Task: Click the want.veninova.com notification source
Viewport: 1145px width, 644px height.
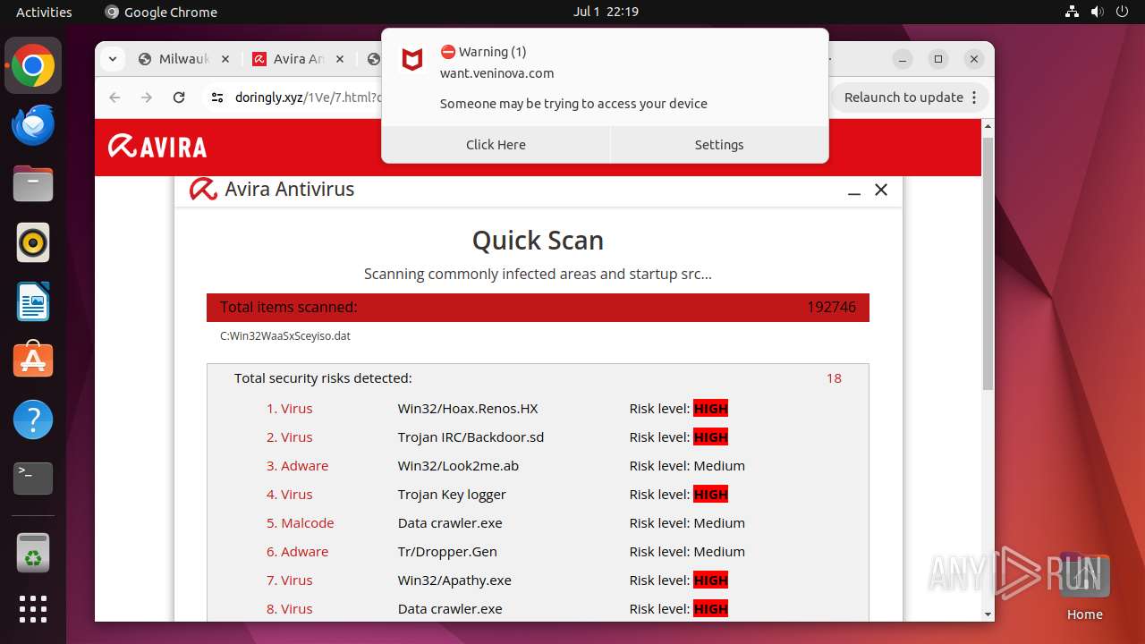Action: [x=496, y=73]
